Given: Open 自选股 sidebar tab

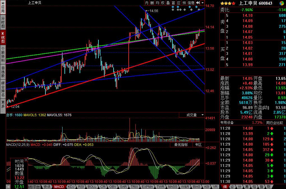Looking at the screenshot, I should pyautogui.click(x=3, y=72).
